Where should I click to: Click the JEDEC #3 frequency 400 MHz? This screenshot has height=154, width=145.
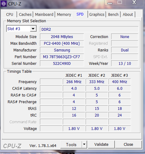[120, 82]
